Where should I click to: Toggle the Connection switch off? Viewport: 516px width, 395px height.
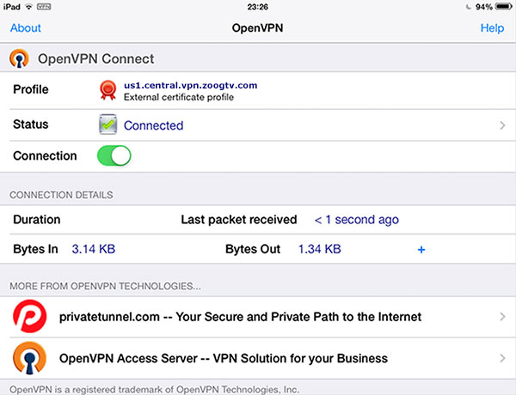point(114,156)
